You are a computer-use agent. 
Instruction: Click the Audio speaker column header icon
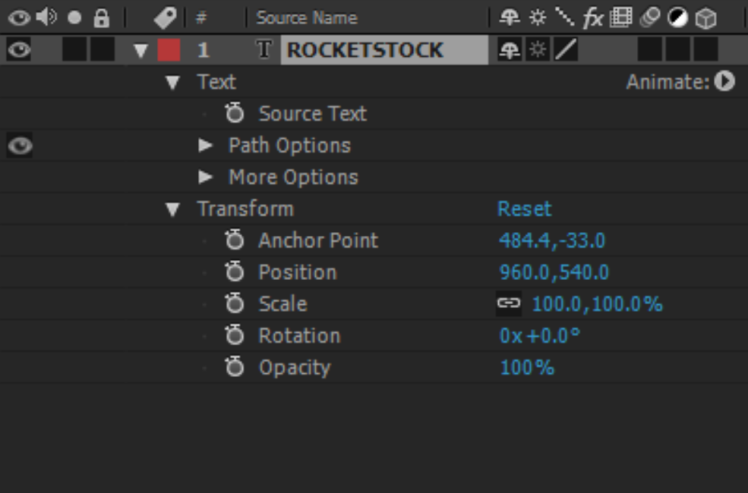click(46, 17)
